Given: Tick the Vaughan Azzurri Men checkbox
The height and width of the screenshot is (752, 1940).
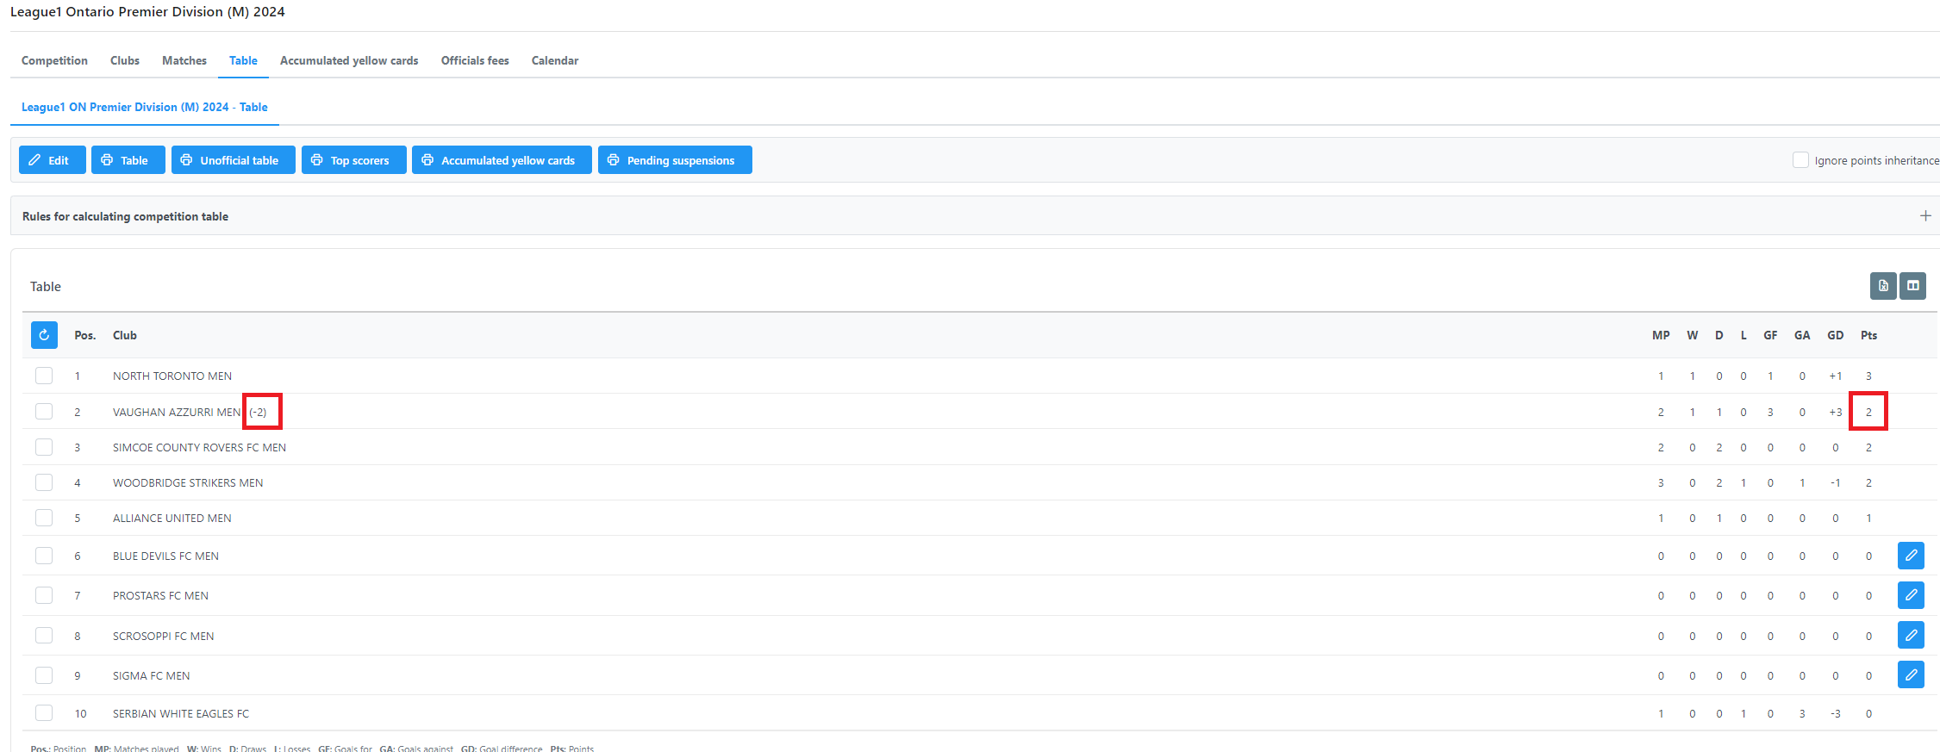Looking at the screenshot, I should [44, 412].
